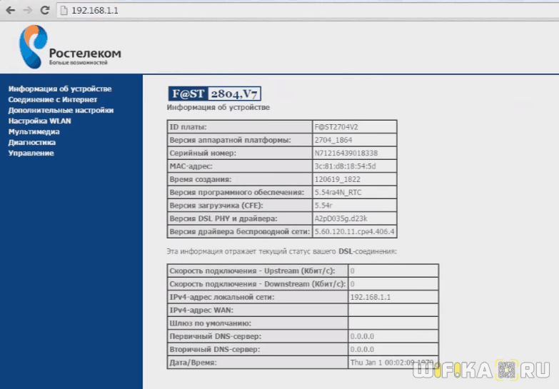The height and width of the screenshot is (389, 559).
Task: Click the browser forward arrow
Action: (27, 10)
